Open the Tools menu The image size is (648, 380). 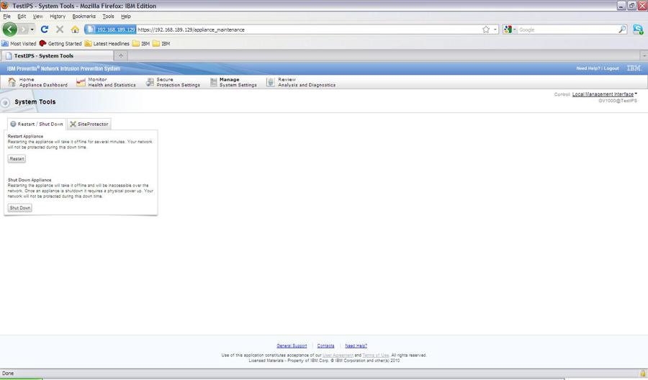pos(108,17)
